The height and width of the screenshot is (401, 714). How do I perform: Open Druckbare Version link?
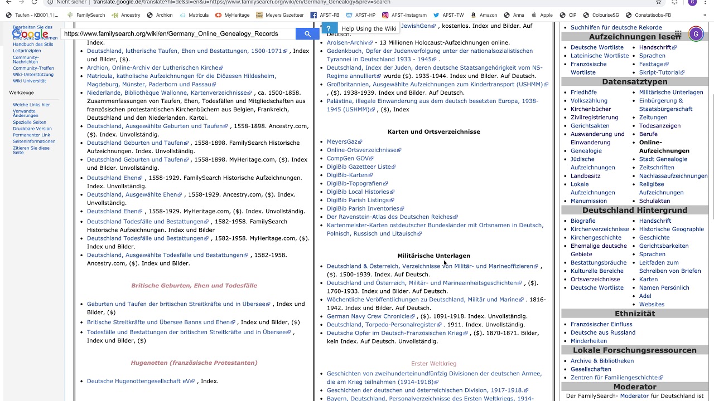32,129
